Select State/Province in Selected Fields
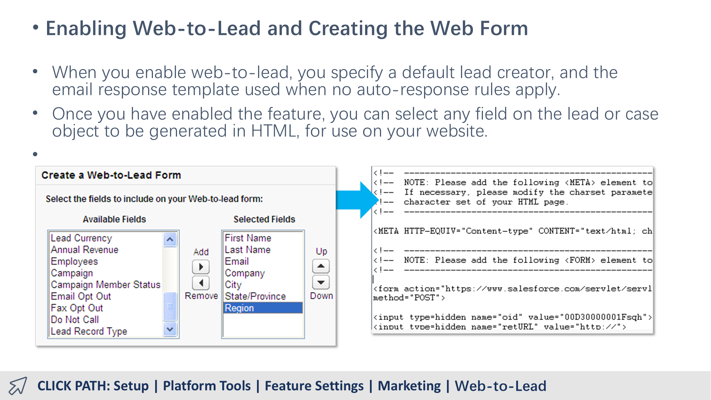This screenshot has width=711, height=400. [x=255, y=297]
